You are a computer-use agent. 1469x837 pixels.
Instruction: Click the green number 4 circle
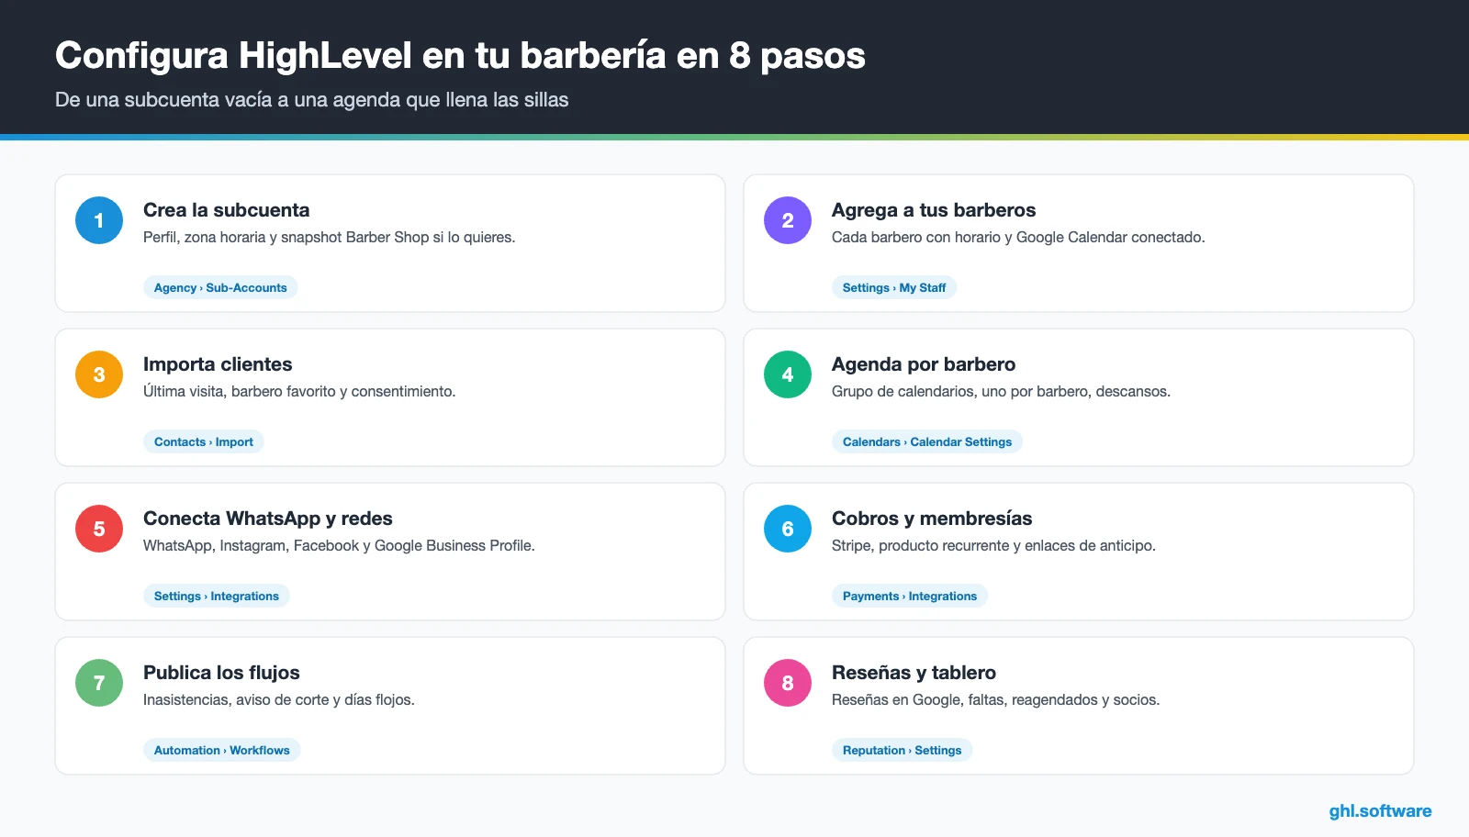(x=788, y=374)
